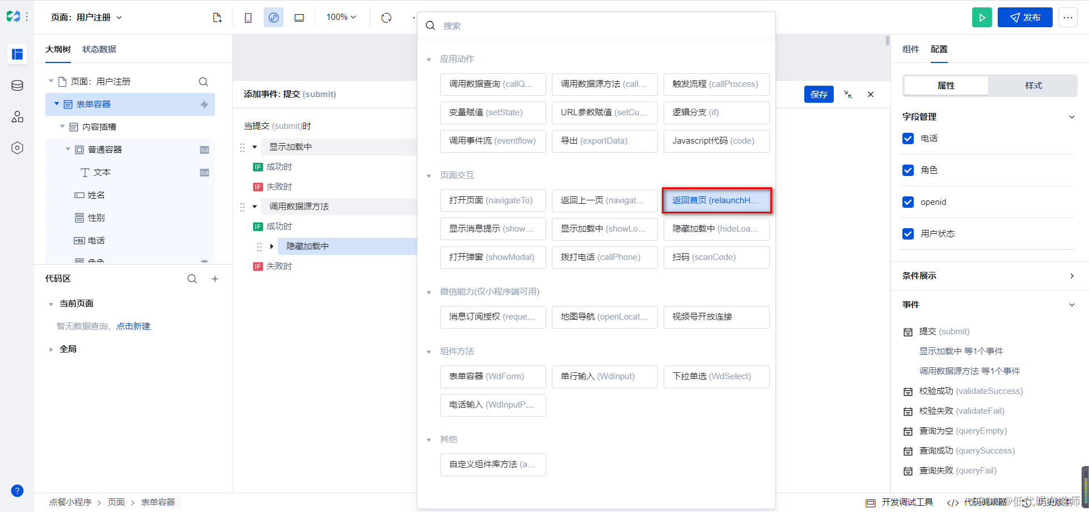
Task: Select the 配置 tab
Action: [x=939, y=49]
